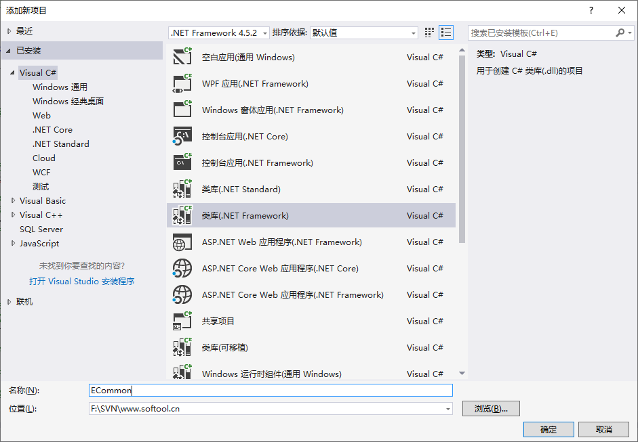This screenshot has height=442, width=638.
Task: Expand the Visual C++ node
Action: click(x=13, y=215)
